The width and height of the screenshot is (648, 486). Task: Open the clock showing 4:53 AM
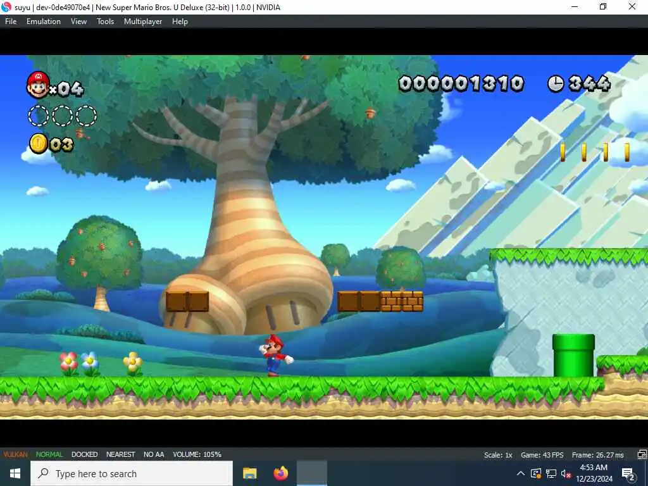pyautogui.click(x=594, y=473)
